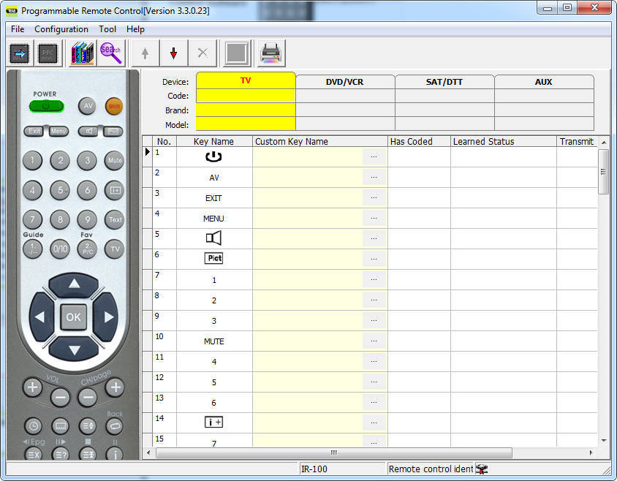Click the upload arrow toolbar icon

[x=144, y=53]
